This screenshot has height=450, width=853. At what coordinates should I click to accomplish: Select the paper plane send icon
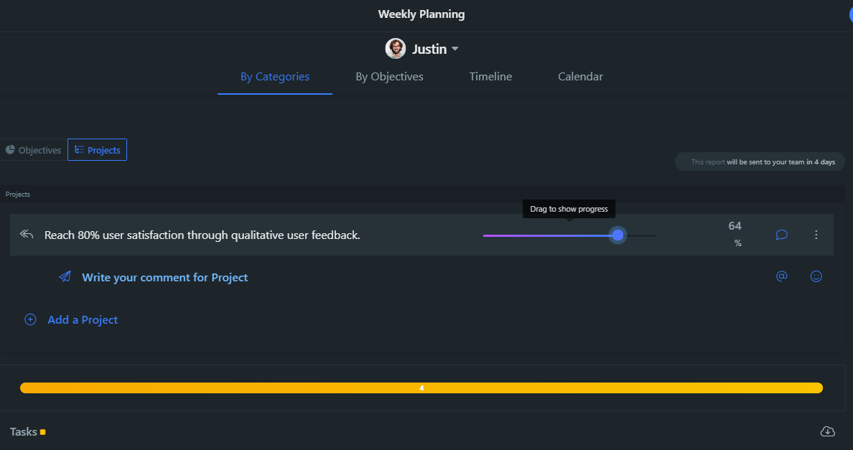[65, 276]
